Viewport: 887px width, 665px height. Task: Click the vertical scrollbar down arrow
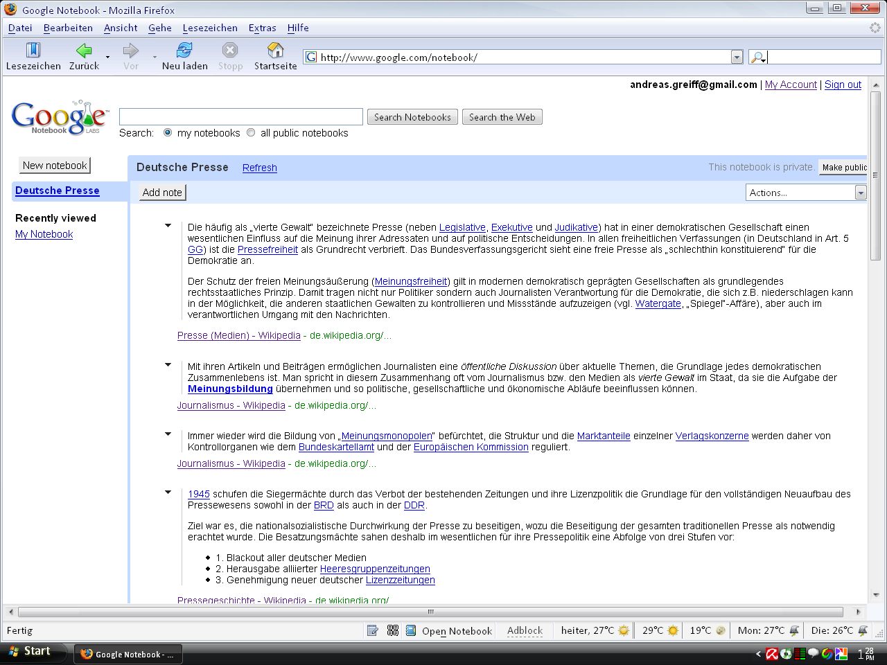pos(876,594)
